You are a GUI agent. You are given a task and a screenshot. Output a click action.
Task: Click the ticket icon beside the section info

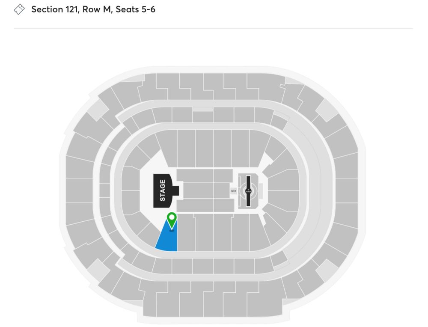[x=18, y=9]
